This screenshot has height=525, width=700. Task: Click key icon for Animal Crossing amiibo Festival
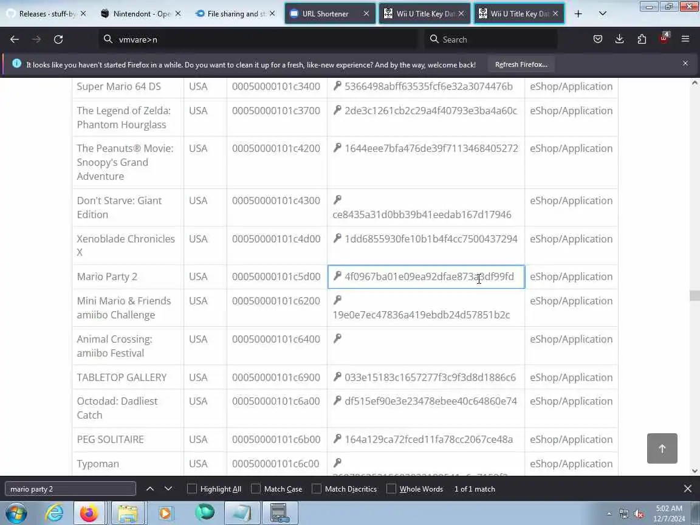(x=337, y=338)
